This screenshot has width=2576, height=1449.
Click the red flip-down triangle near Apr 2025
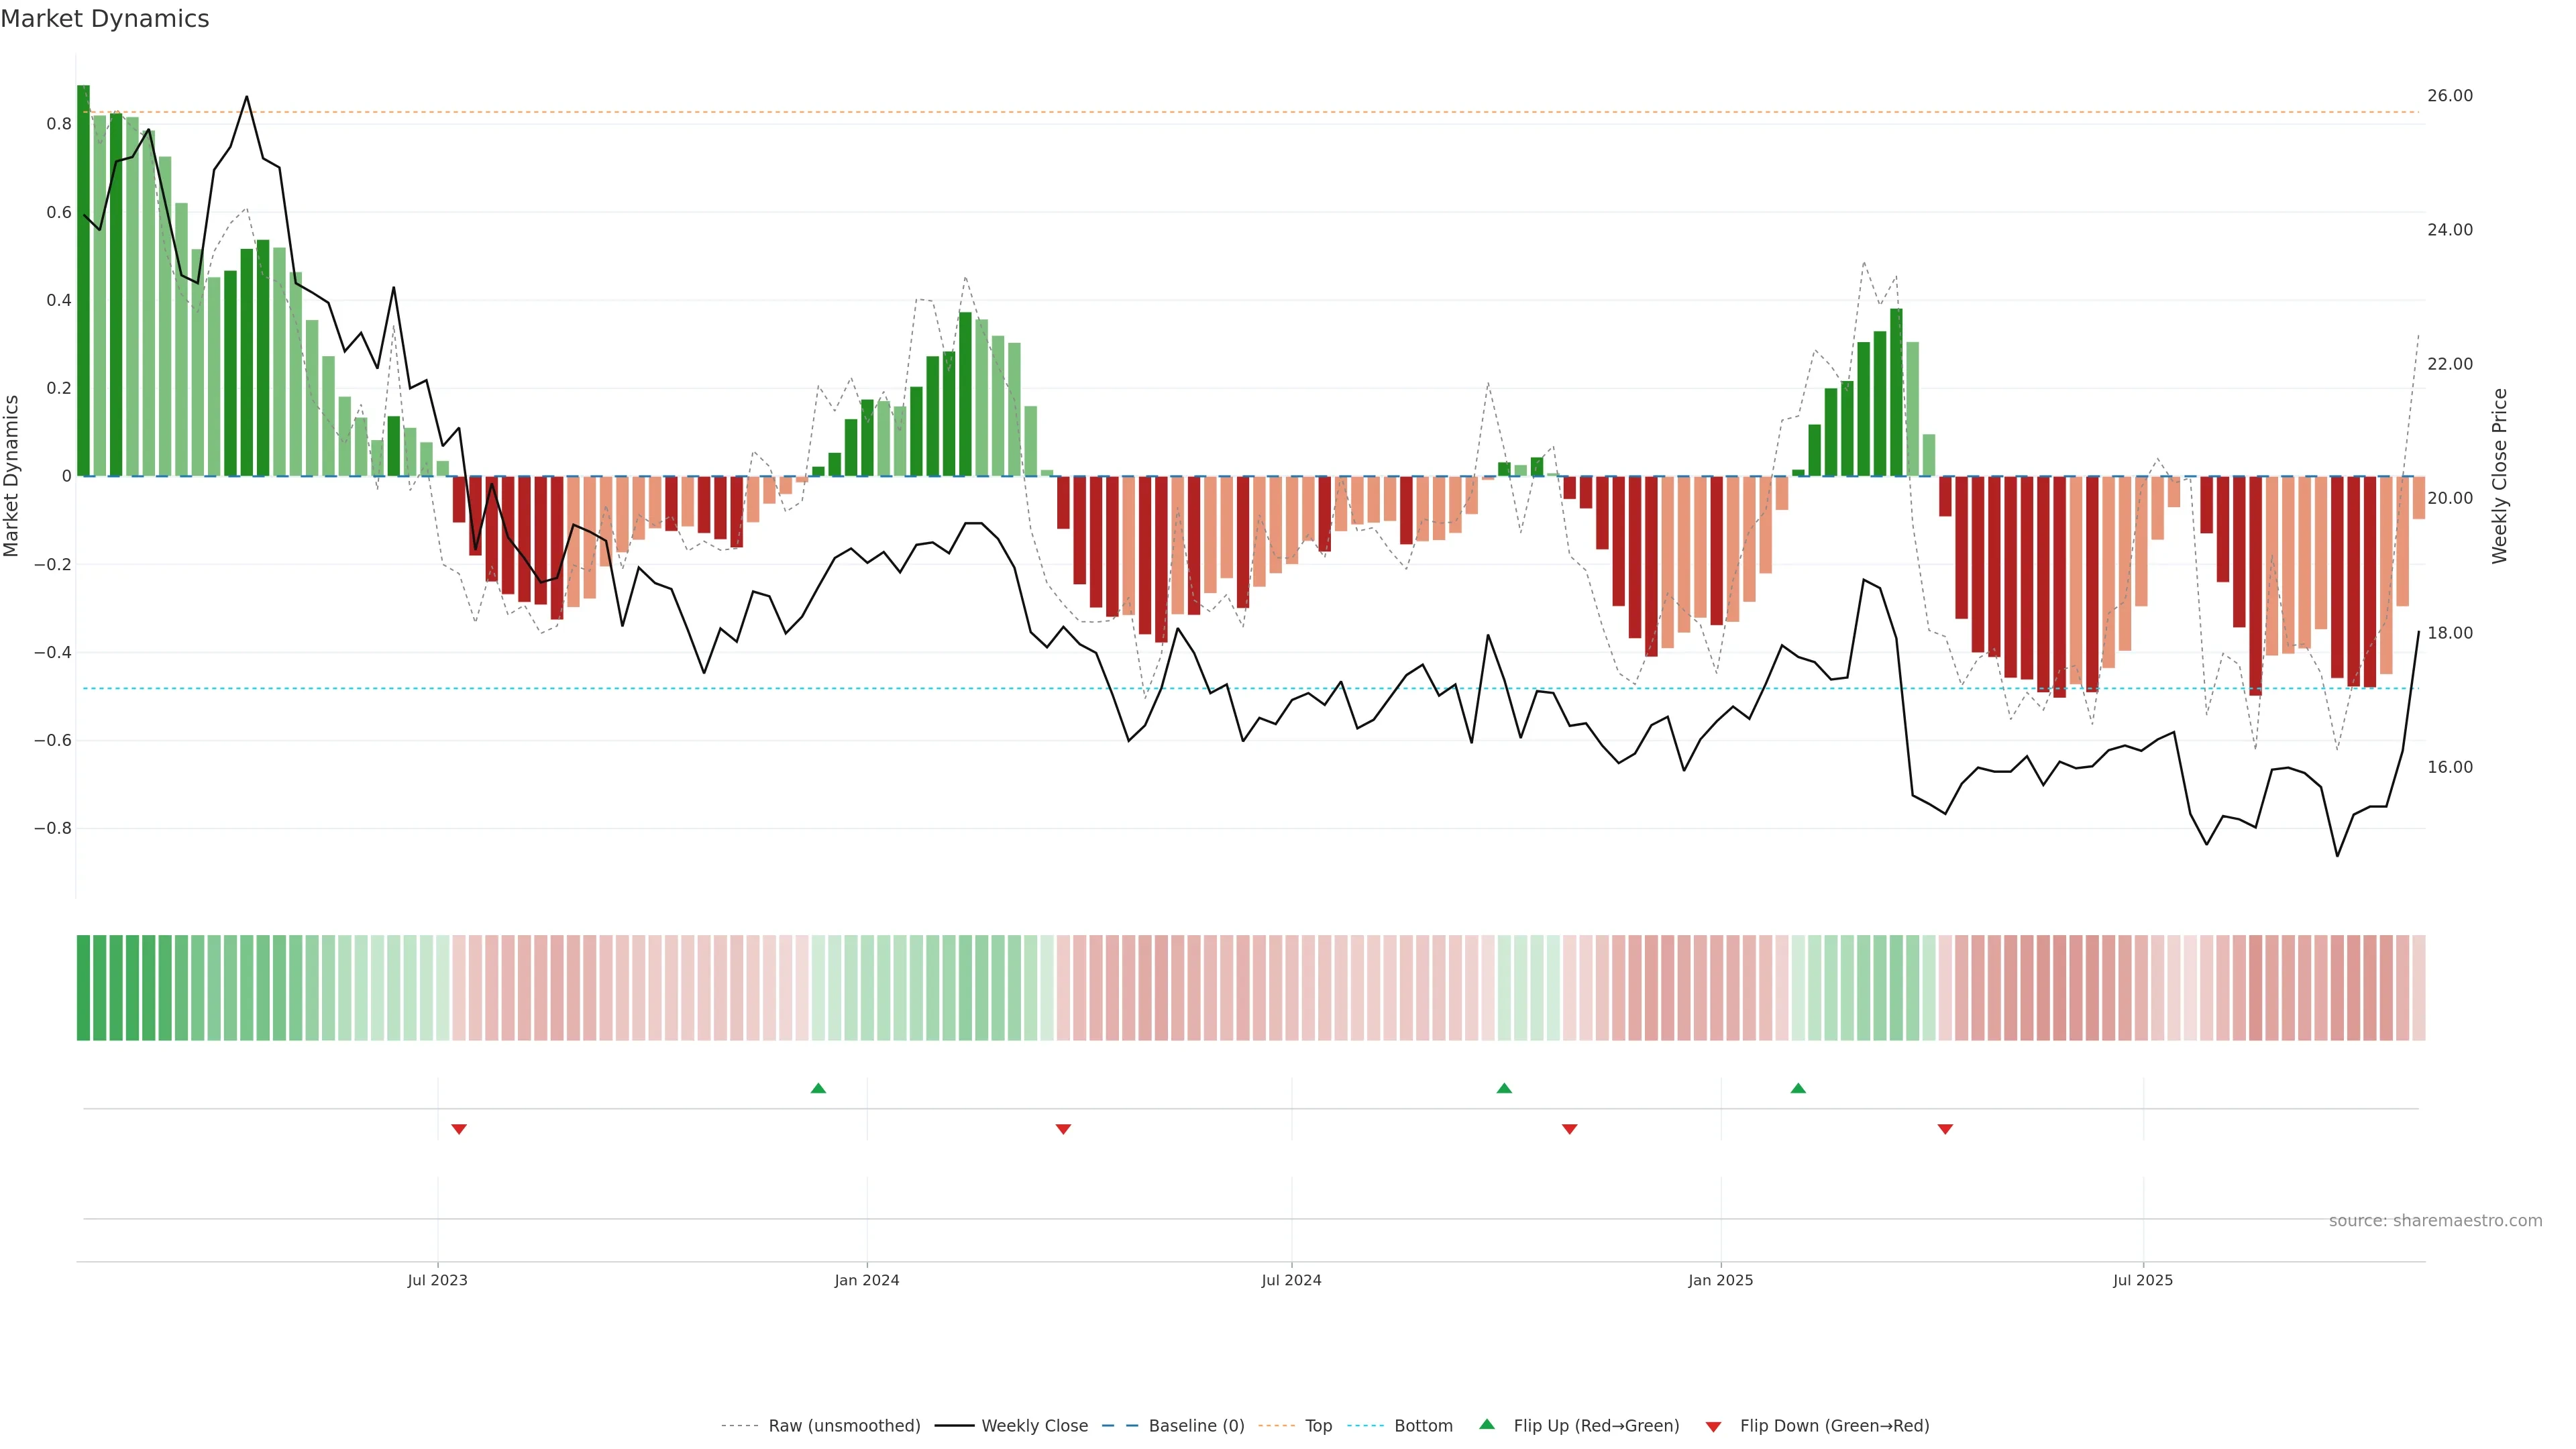point(1945,1129)
